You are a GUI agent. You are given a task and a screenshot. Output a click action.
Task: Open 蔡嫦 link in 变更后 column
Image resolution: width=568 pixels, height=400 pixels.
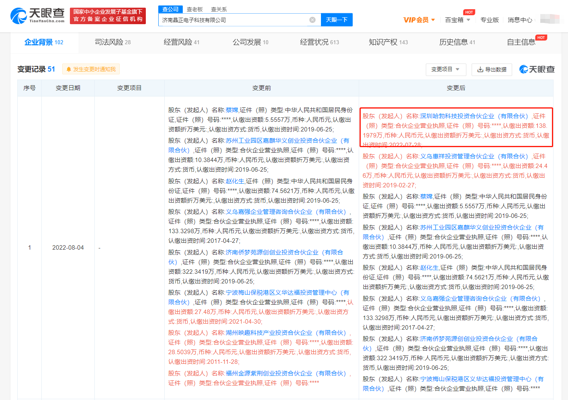pyautogui.click(x=426, y=196)
